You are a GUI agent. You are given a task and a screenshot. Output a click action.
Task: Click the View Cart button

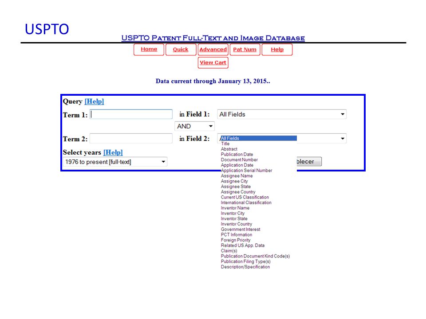point(213,62)
